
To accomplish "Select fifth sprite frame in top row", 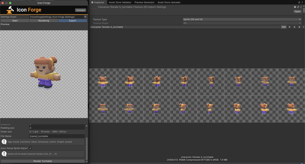I will 211,82.
